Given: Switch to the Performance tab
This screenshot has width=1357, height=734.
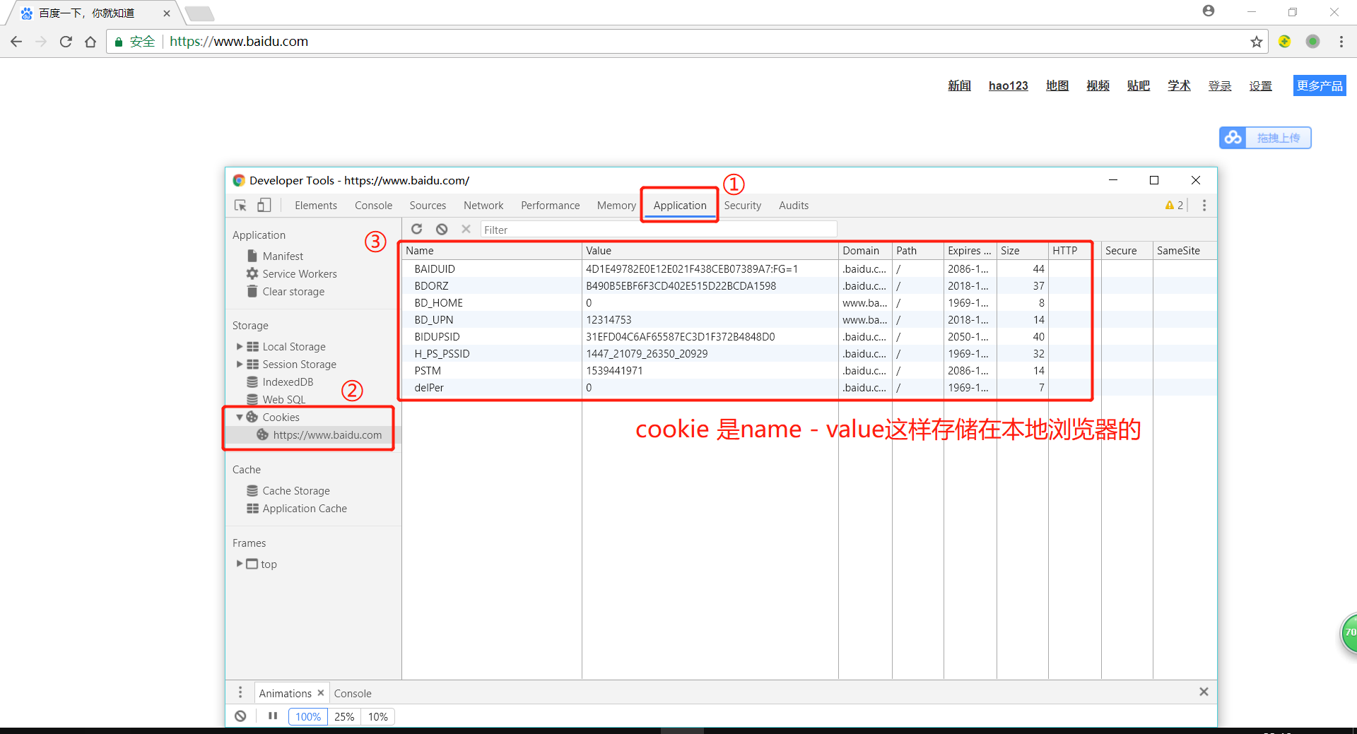Looking at the screenshot, I should pyautogui.click(x=550, y=206).
